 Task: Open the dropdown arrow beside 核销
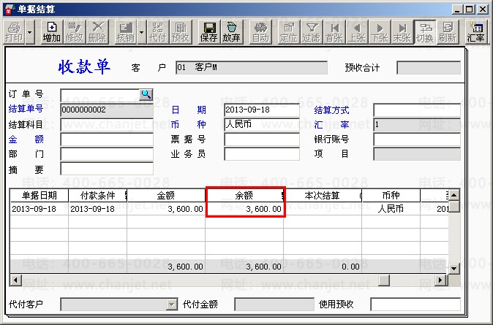tap(141, 32)
